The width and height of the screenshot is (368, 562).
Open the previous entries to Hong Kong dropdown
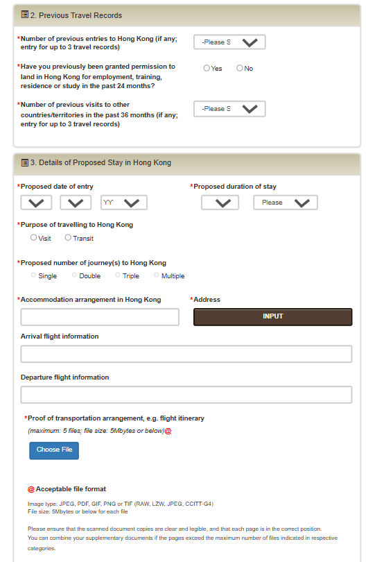(x=229, y=42)
